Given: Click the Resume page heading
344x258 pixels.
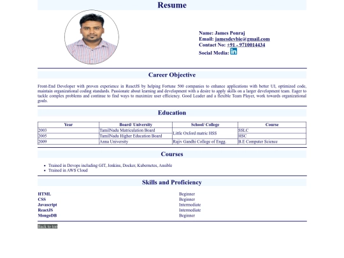Looking at the screenshot, I should click(x=172, y=5).
